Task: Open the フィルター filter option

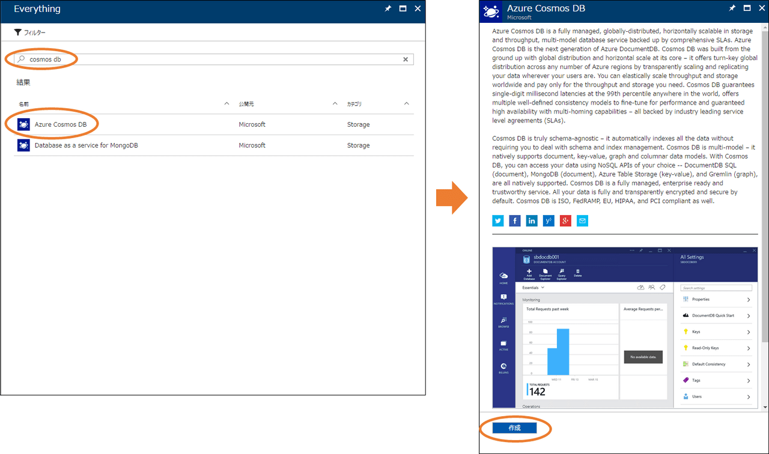Action: coord(29,32)
